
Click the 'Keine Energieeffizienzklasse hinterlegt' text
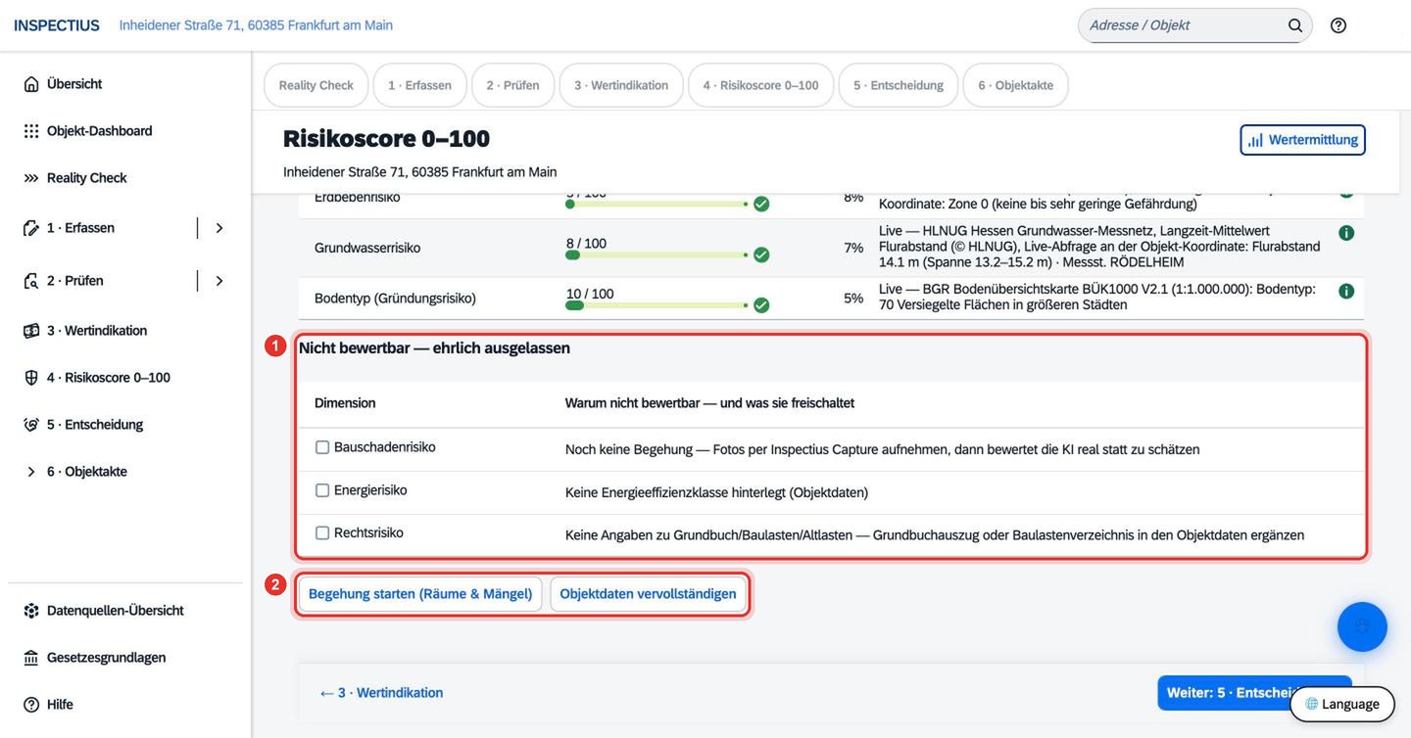[716, 492]
